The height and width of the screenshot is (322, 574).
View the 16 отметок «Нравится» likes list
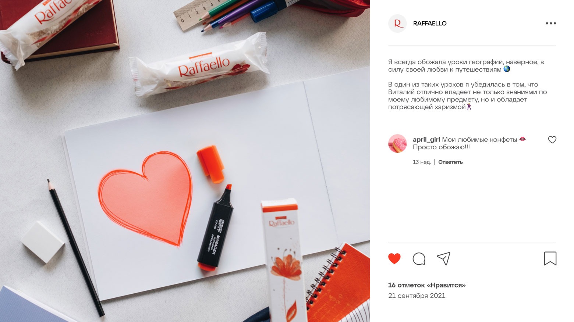[x=427, y=285]
